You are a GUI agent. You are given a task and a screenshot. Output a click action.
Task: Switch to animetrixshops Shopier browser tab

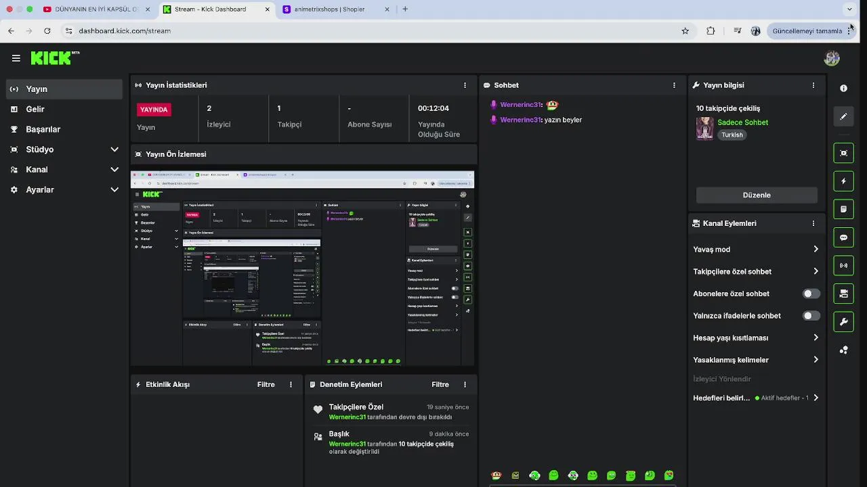tap(336, 9)
